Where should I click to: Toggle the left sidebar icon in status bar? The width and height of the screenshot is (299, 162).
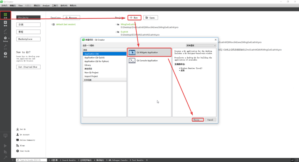click(x=13, y=160)
